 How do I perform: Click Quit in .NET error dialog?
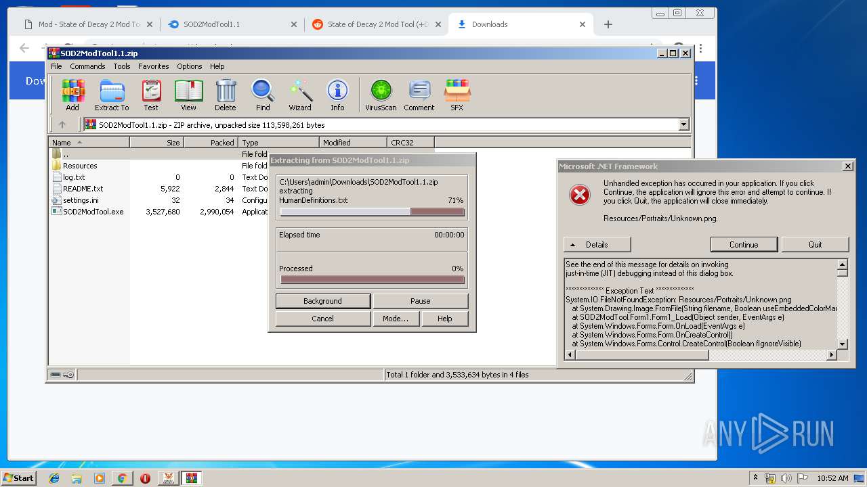point(815,244)
